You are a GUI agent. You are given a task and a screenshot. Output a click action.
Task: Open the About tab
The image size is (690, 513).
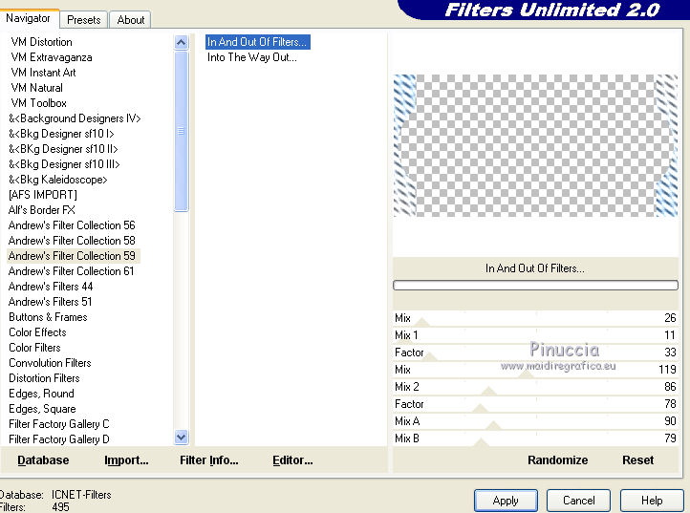pos(130,20)
